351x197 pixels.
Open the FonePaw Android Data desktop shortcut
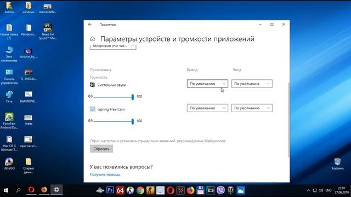tap(9, 121)
